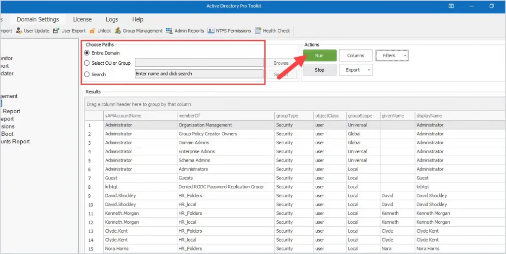
Task: Click row number 7 header
Action: (94, 178)
